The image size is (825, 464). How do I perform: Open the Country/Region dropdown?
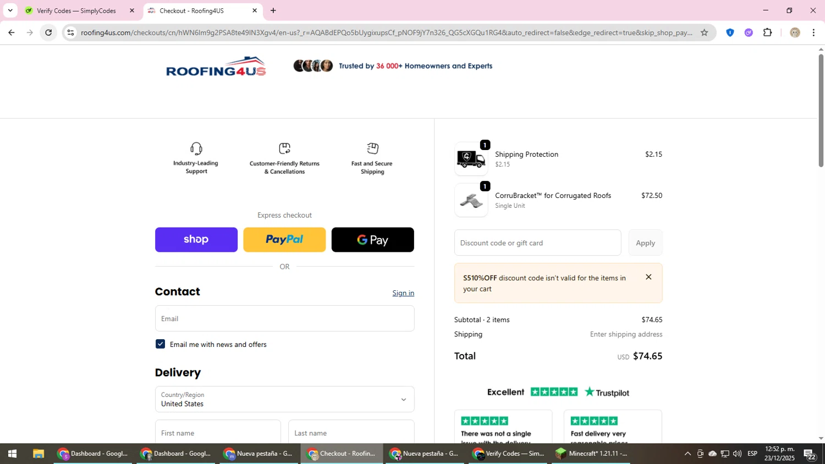[x=284, y=399]
